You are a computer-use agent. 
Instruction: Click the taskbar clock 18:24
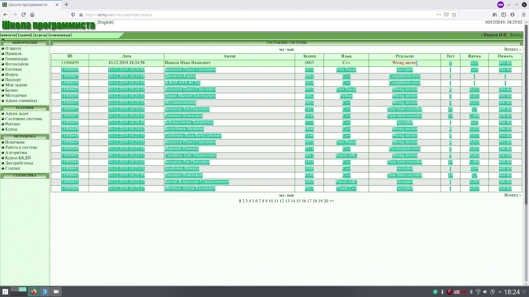click(512, 292)
